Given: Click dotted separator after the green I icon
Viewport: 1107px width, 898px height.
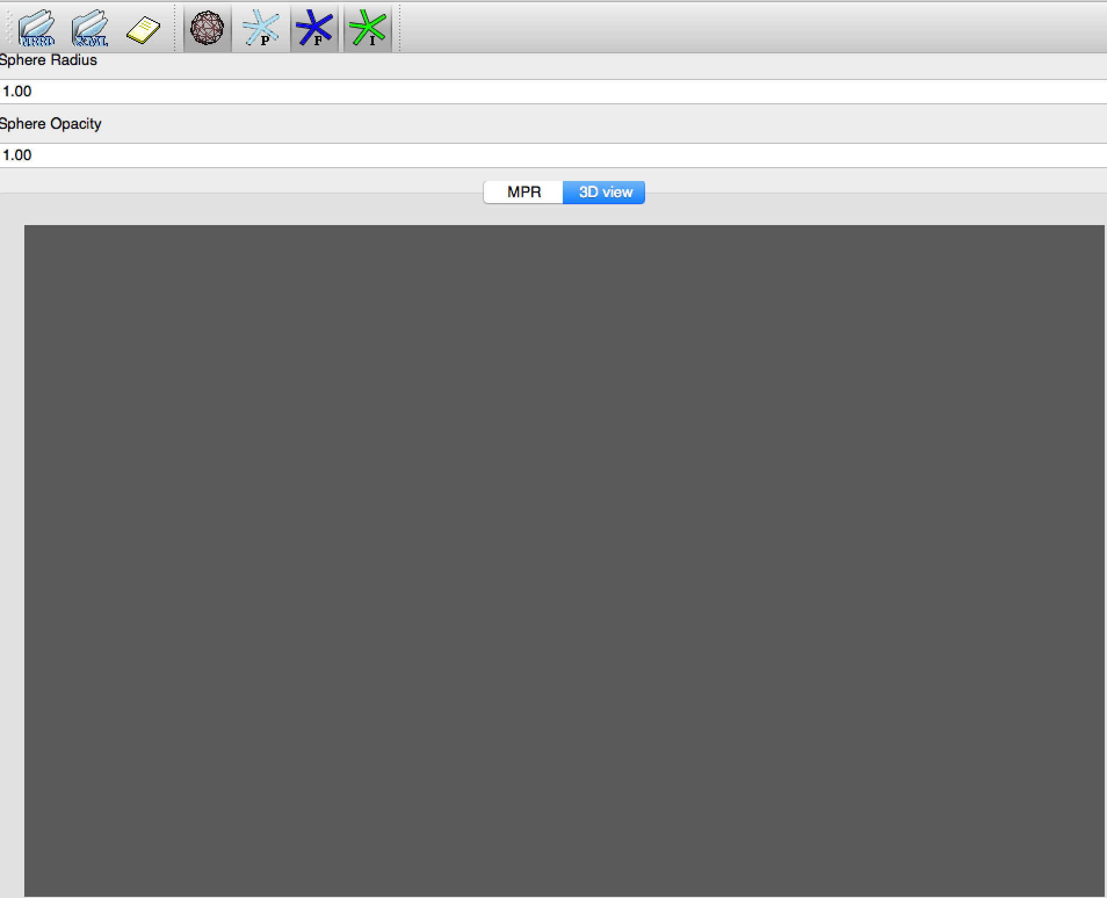Looking at the screenshot, I should 400,28.
